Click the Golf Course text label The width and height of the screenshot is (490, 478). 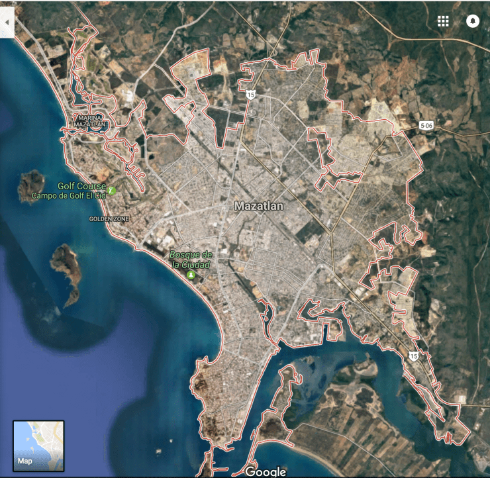(x=81, y=187)
